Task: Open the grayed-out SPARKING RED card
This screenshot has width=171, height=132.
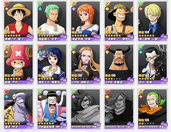Action: pyautogui.click(x=85, y=109)
